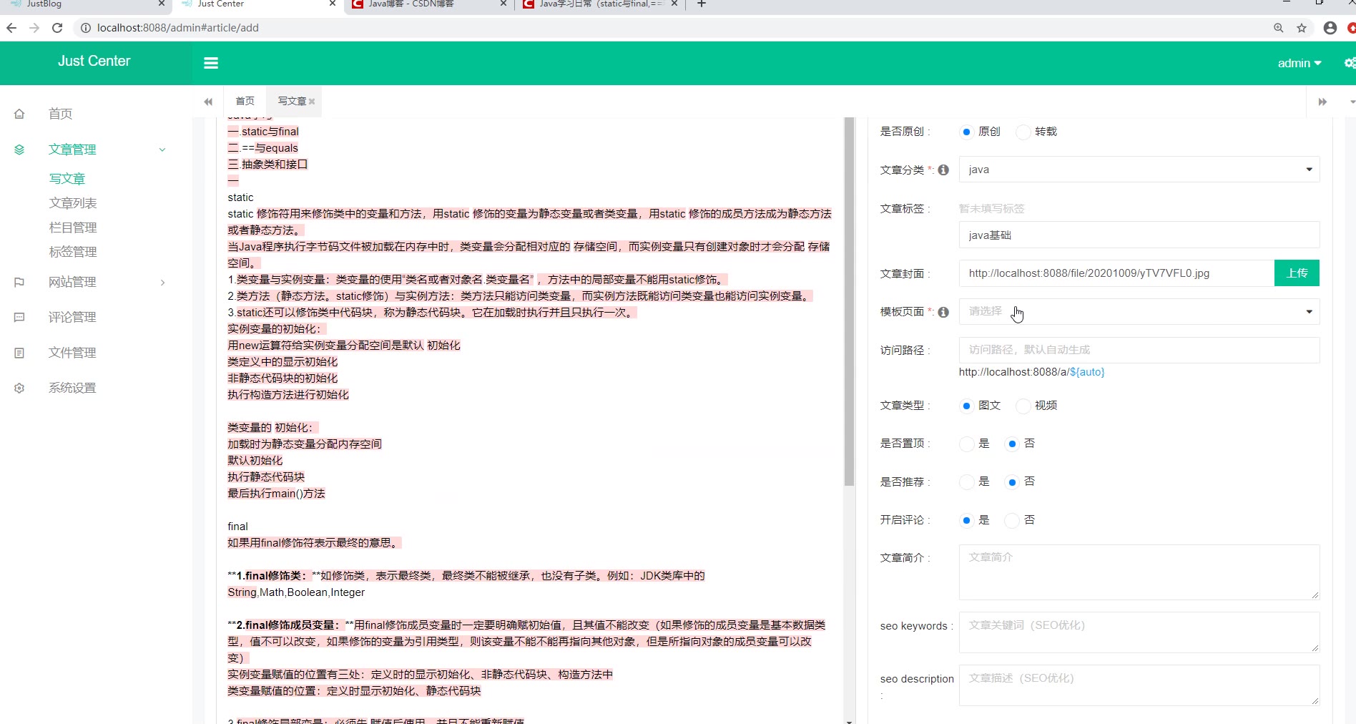
Task: Select the 转载 radio option
Action: pyautogui.click(x=1023, y=132)
